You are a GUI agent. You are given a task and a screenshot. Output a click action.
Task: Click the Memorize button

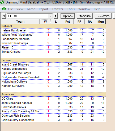[85, 16]
